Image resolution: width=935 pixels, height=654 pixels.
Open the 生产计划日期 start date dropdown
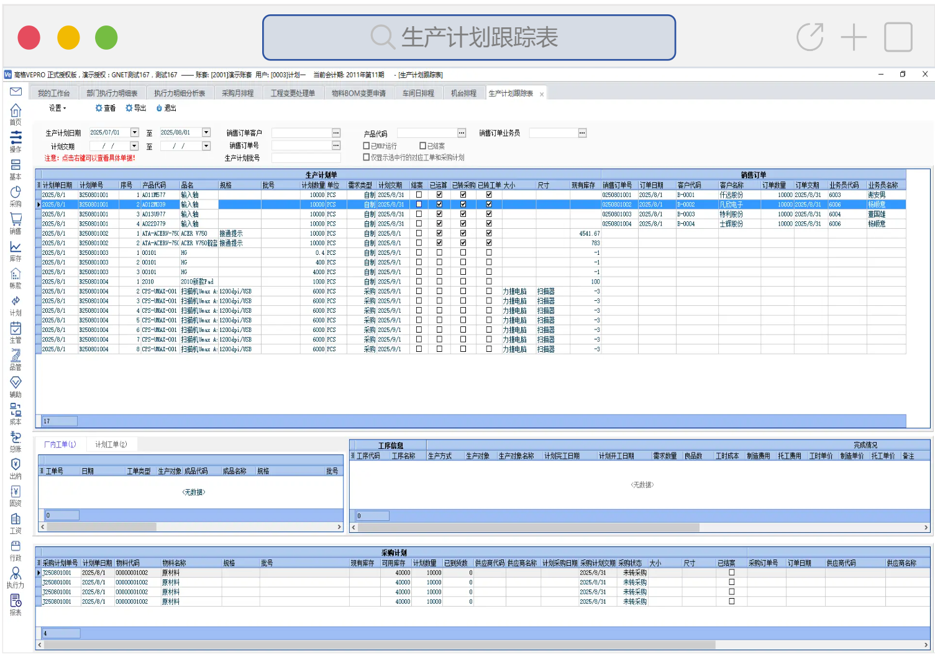tap(134, 132)
